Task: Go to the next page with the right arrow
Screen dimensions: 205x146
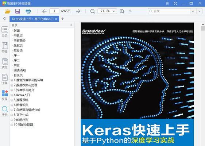Action: 78,11
